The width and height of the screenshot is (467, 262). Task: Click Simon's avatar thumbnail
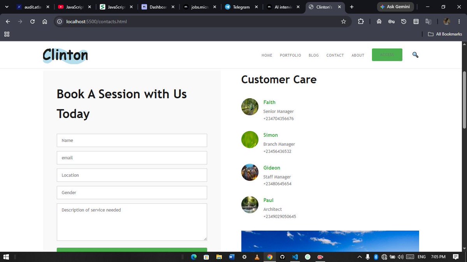[250, 139]
